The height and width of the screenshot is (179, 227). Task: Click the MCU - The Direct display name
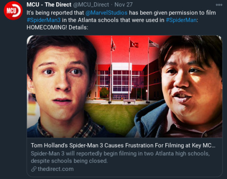pos(49,5)
